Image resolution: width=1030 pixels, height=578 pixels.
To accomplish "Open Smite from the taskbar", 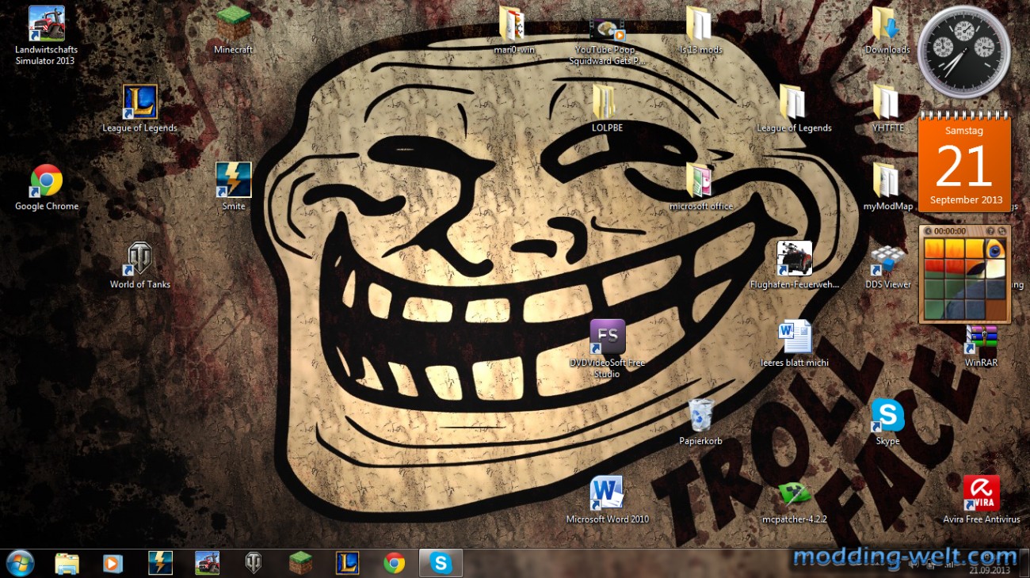I will pyautogui.click(x=160, y=563).
